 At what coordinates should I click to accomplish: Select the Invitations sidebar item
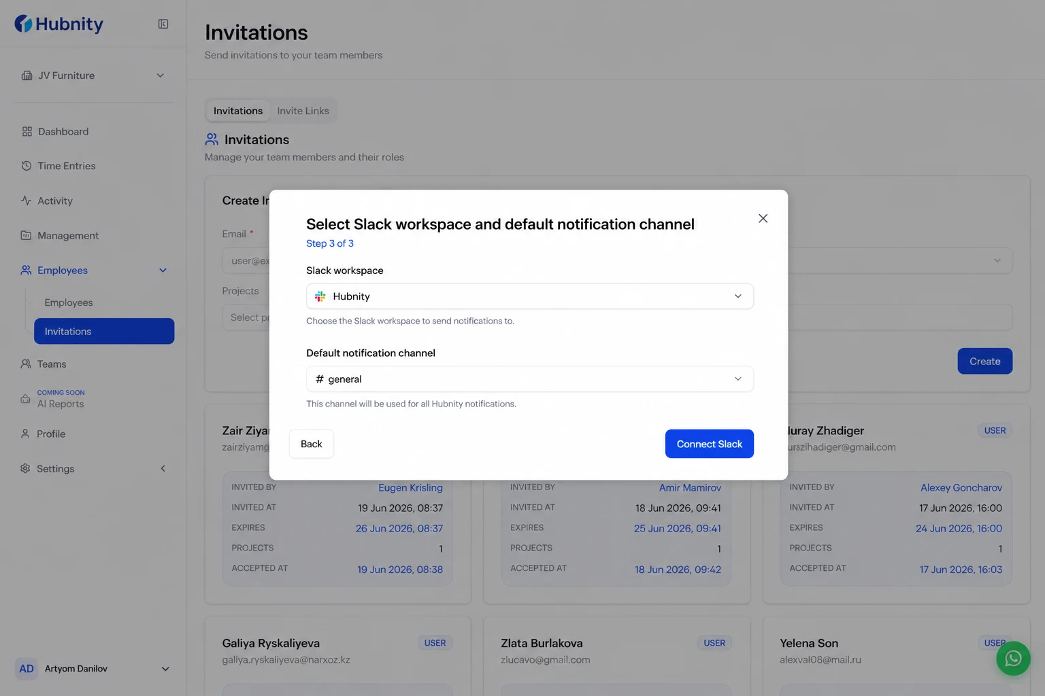point(104,331)
